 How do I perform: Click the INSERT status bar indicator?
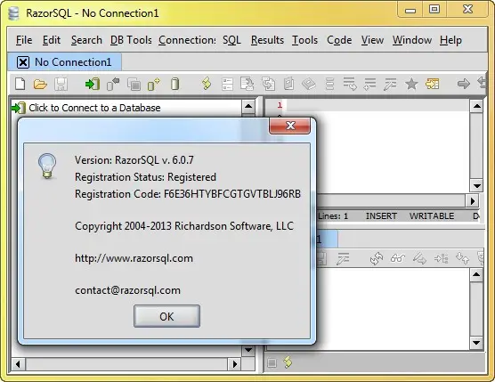point(381,216)
